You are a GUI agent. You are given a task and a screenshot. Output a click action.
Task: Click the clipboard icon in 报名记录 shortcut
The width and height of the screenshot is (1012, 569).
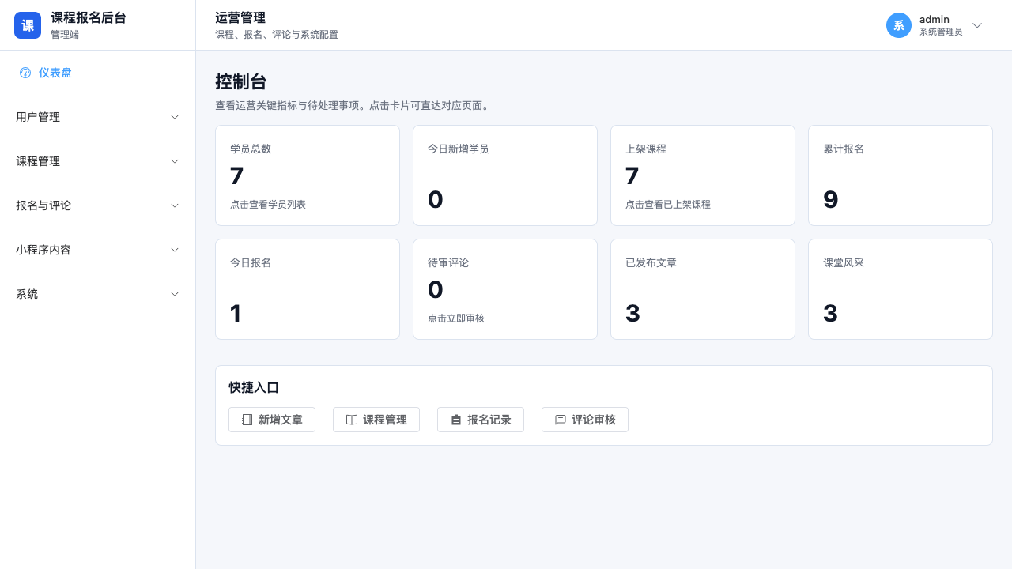(x=456, y=420)
